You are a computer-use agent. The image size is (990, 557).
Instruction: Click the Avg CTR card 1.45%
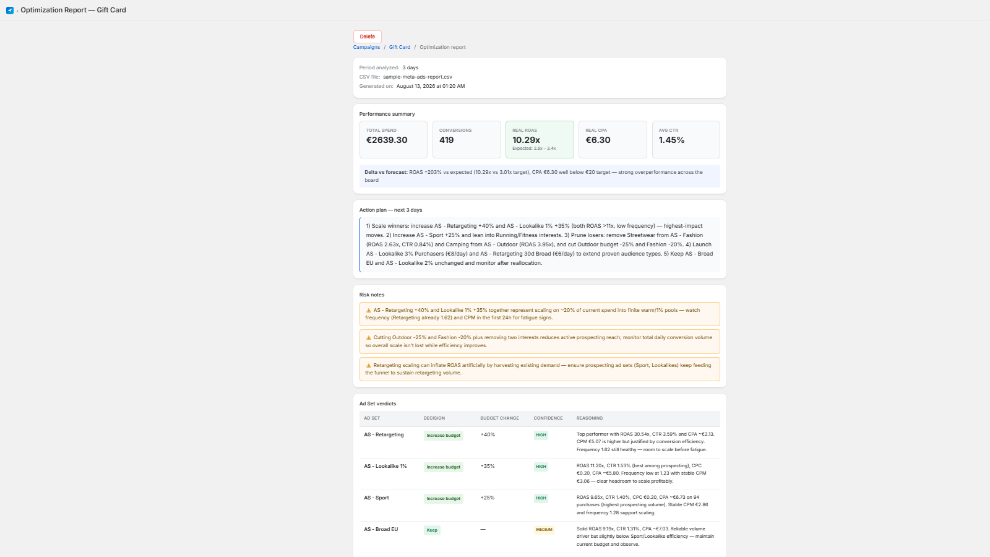click(x=686, y=139)
